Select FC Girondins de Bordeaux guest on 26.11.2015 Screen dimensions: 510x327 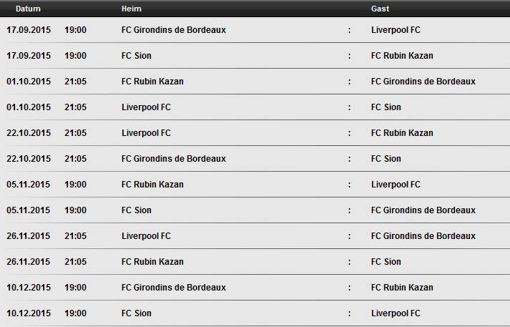click(x=423, y=236)
